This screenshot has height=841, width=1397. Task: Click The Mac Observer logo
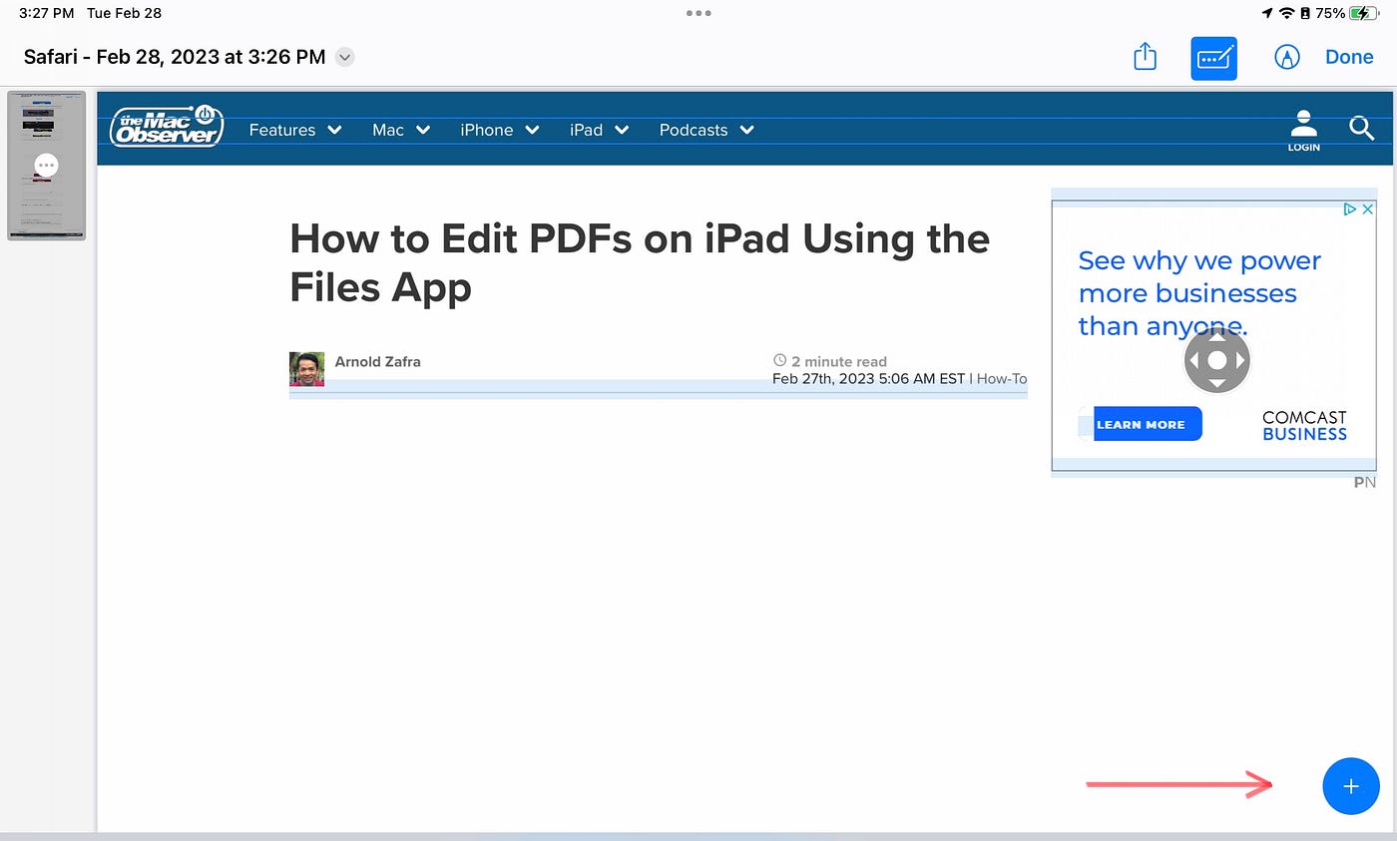coord(166,127)
